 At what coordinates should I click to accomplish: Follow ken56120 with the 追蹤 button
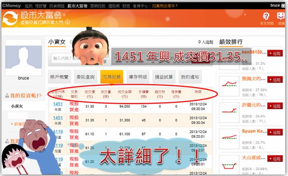(x=275, y=53)
